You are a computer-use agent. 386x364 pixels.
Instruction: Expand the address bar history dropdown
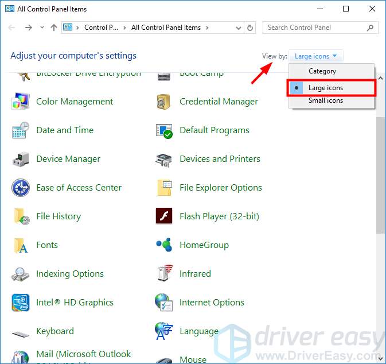pyautogui.click(x=239, y=28)
